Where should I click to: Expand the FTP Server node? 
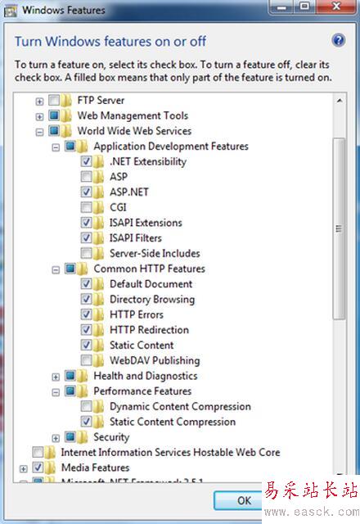[39, 102]
